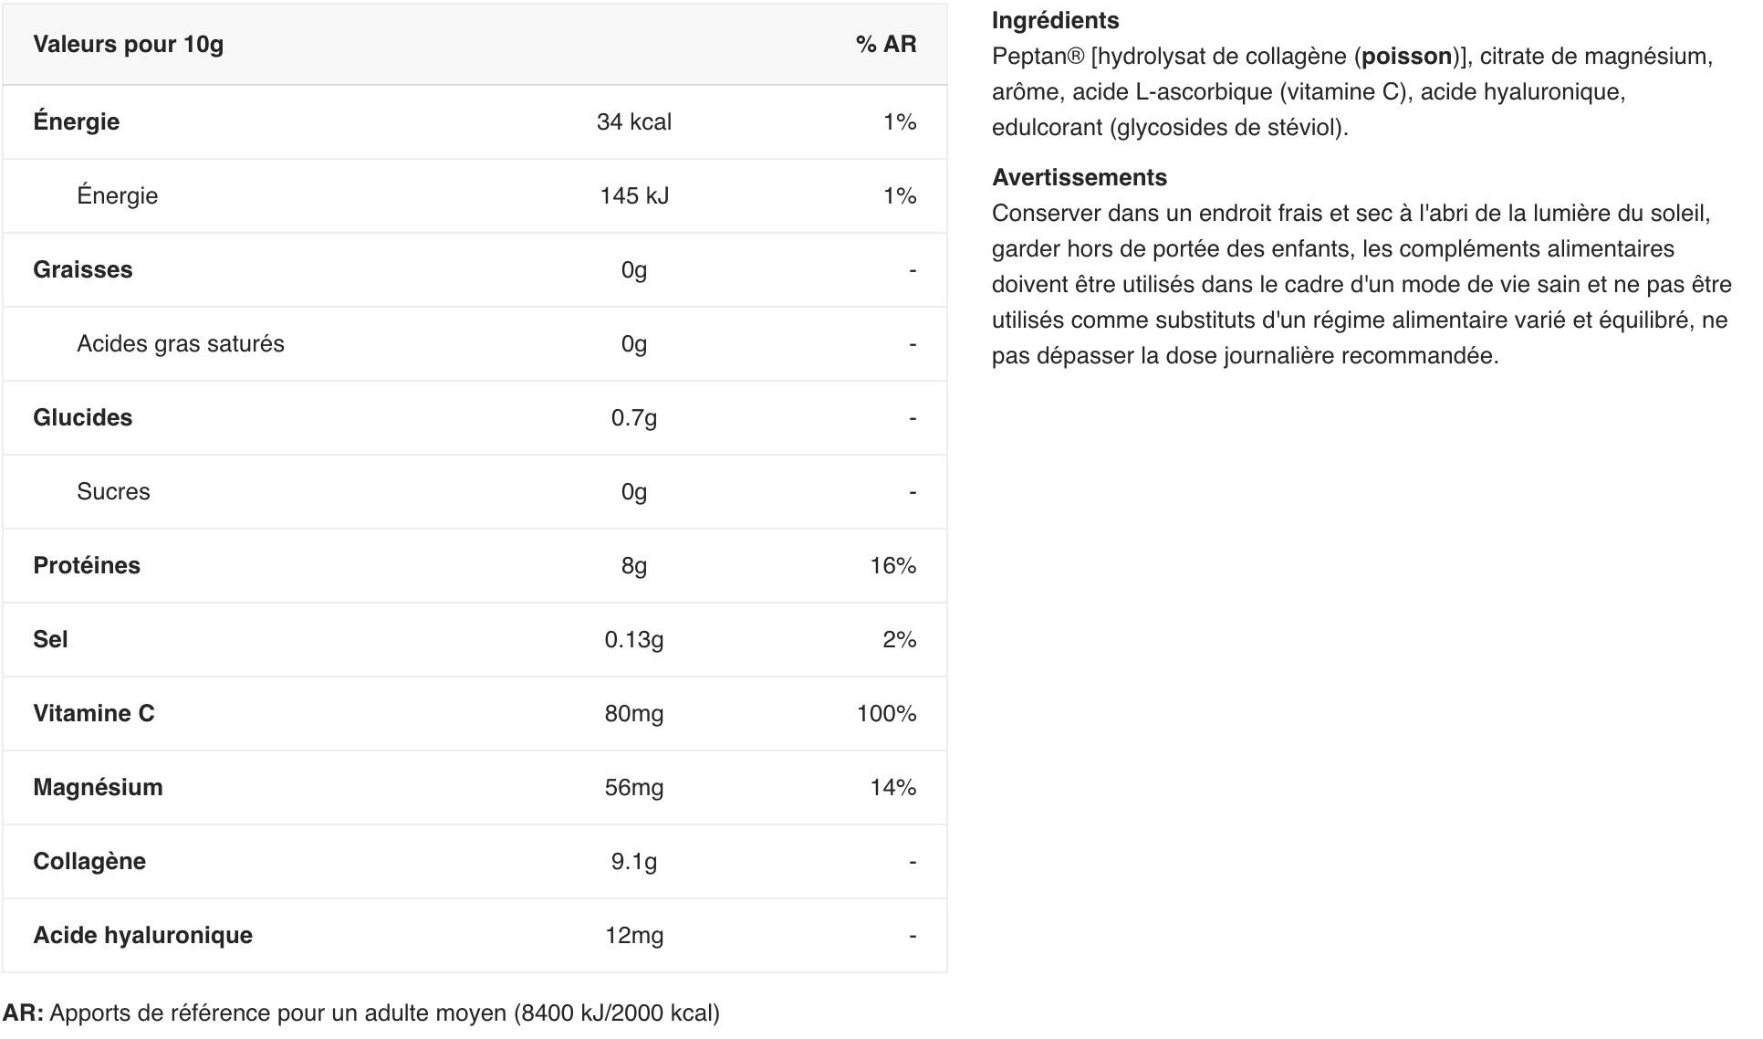The width and height of the screenshot is (1763, 1039).
Task: Click the '145 kJ' energy value
Action: [633, 195]
